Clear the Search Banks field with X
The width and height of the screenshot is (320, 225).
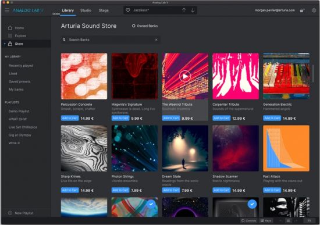[x=156, y=40]
